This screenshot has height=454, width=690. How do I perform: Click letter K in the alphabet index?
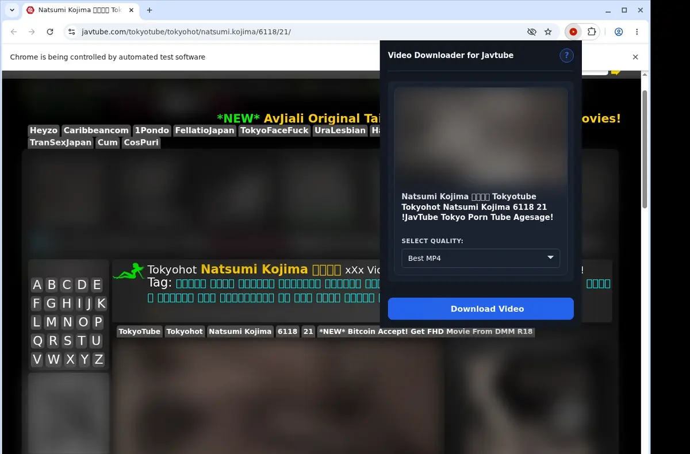point(101,303)
